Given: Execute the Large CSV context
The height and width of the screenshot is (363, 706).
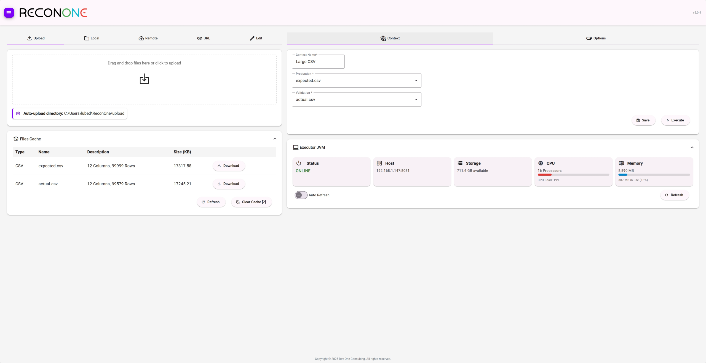Looking at the screenshot, I should click(x=675, y=120).
